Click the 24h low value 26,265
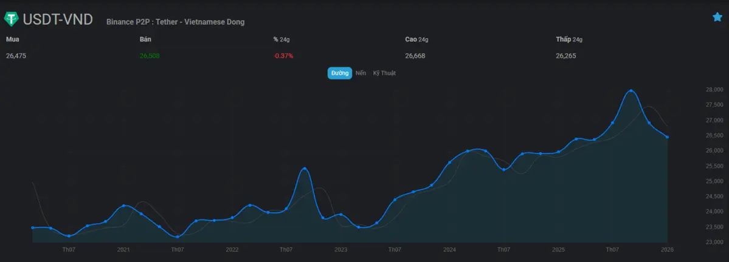The width and height of the screenshot is (729, 262). coord(565,56)
